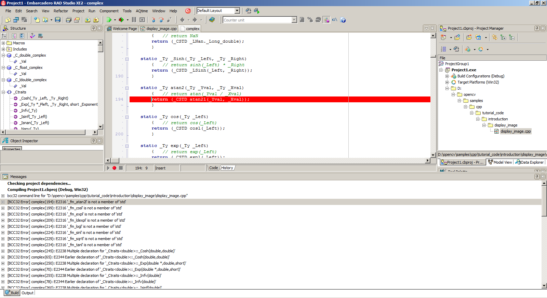
Task: Click Expand All in Project Manager
Action: click(x=503, y=38)
